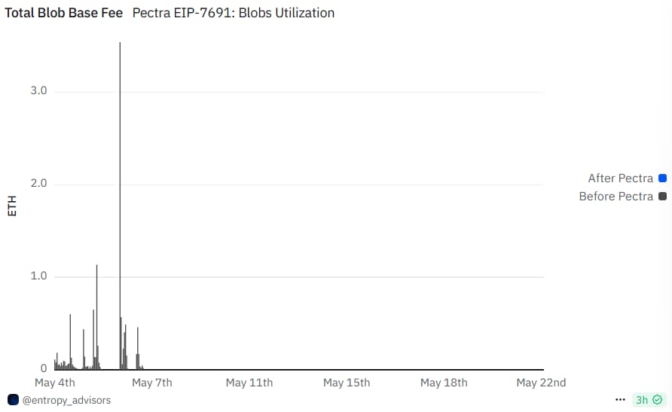The height and width of the screenshot is (412, 672).
Task: Click the blue After Pectra color swatch
Action: (x=662, y=179)
